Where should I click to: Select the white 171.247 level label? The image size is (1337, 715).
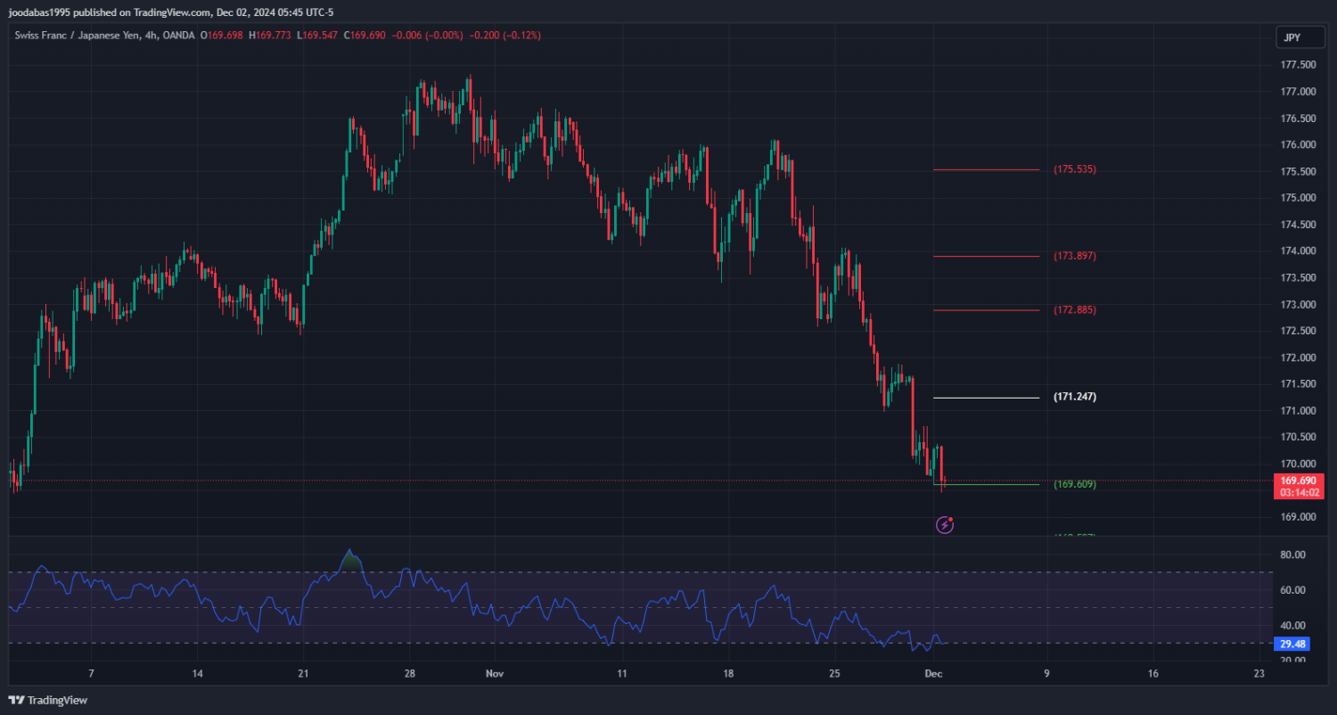coord(1075,397)
